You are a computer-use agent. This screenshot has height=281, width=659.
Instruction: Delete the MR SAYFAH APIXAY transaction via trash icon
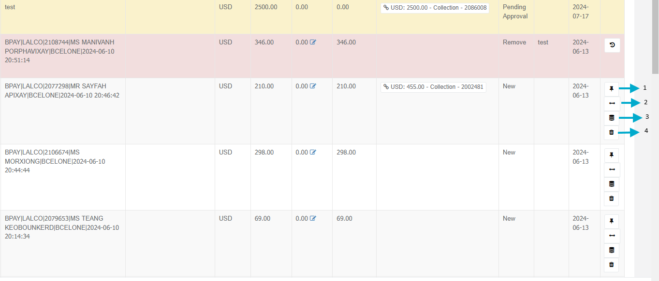(x=612, y=132)
